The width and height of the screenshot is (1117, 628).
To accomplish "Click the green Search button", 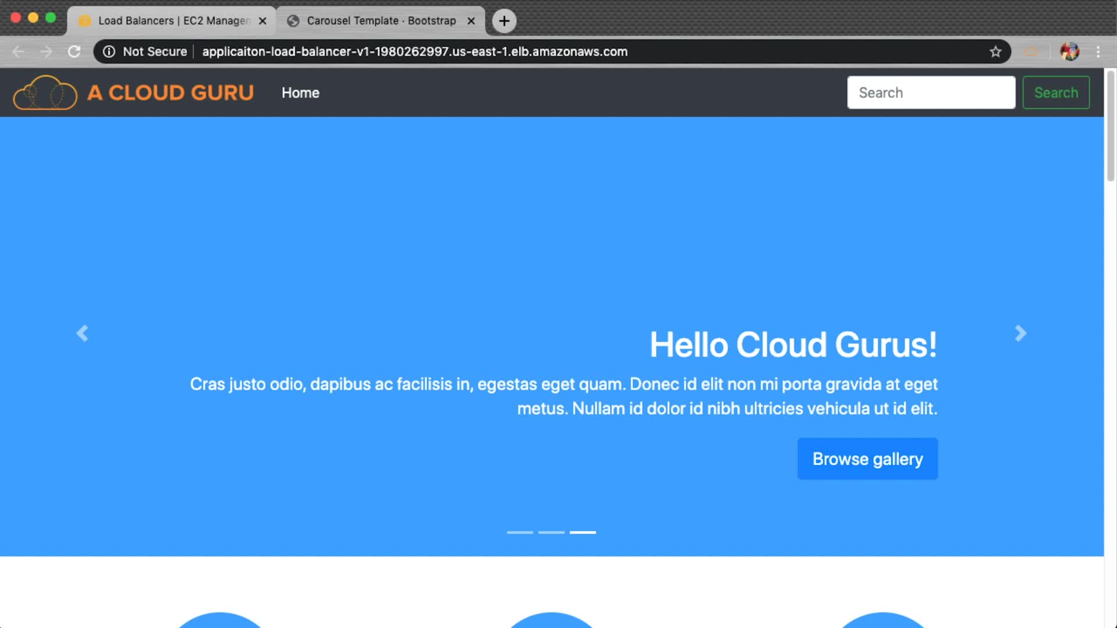I will pyautogui.click(x=1056, y=92).
